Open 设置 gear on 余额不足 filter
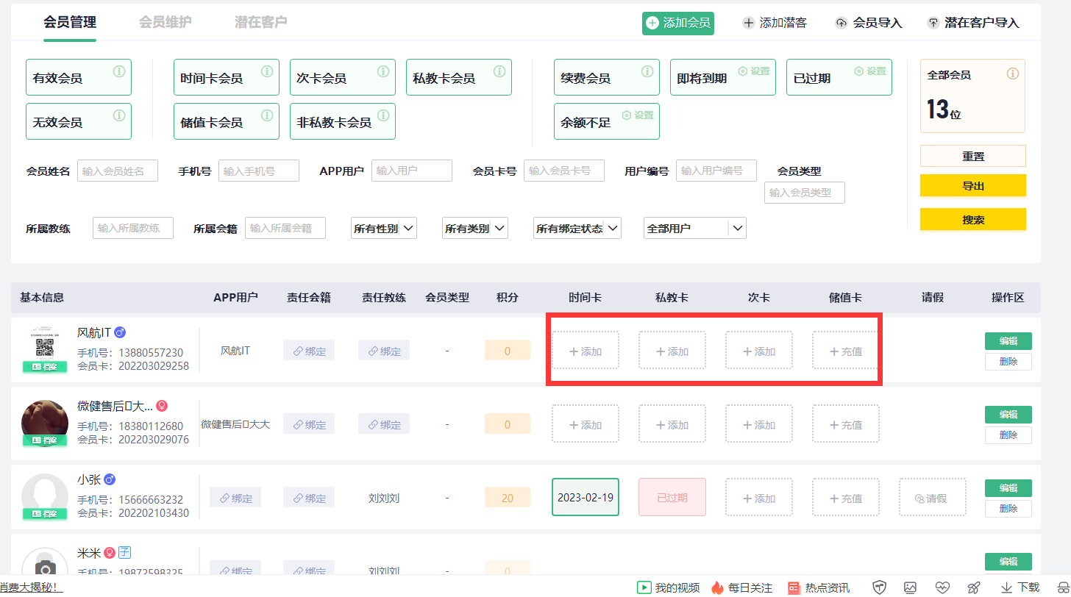The image size is (1071, 597). 638,115
